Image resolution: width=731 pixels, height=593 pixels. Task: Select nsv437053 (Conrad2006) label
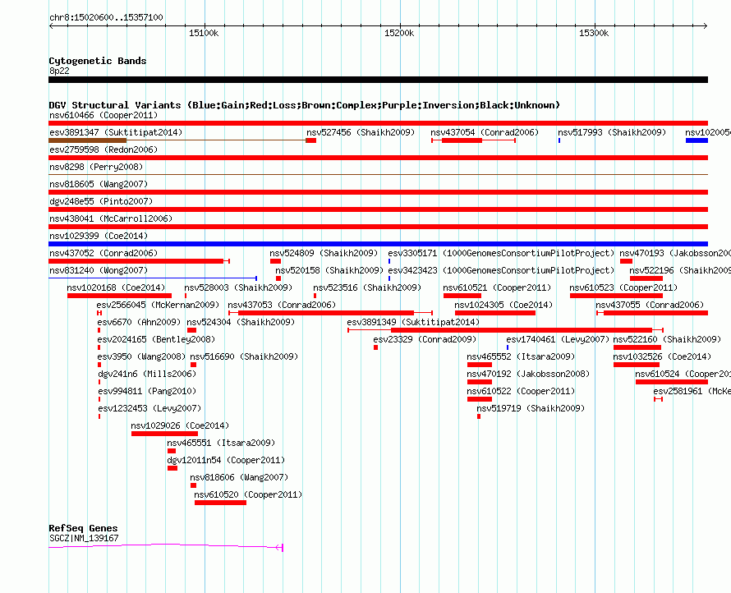coord(282,305)
